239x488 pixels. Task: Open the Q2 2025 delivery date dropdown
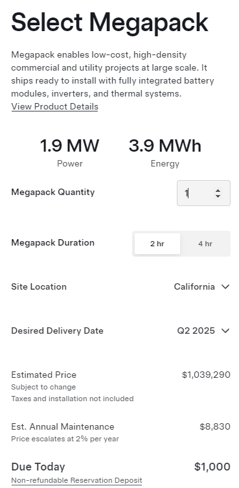[x=203, y=331]
